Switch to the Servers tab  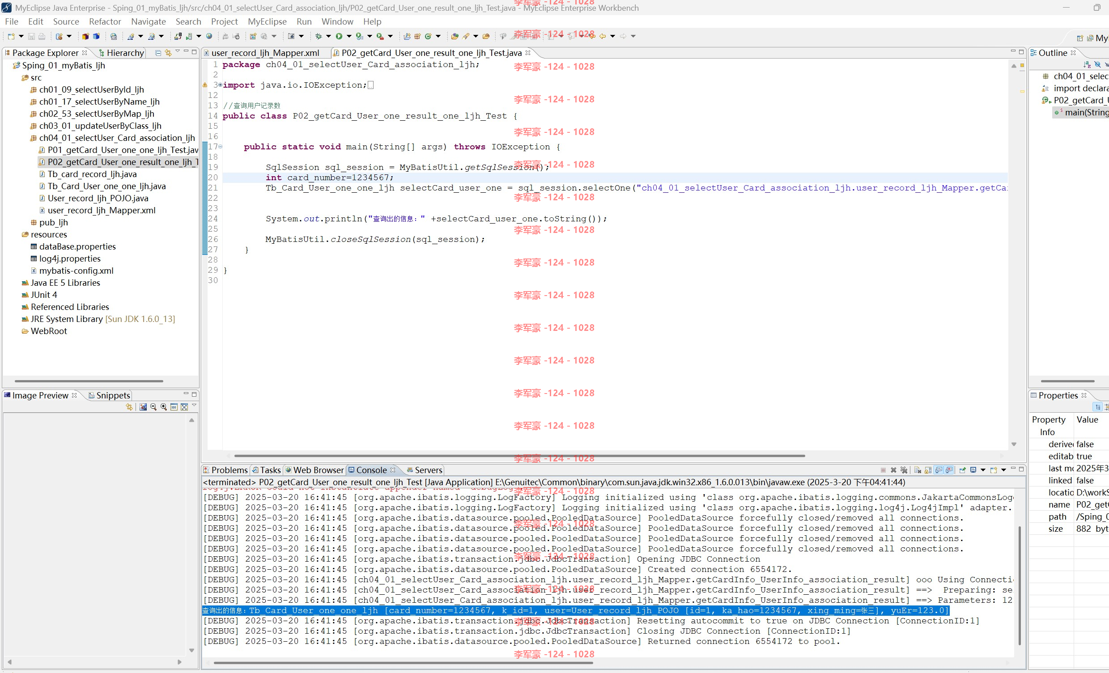[x=424, y=470]
